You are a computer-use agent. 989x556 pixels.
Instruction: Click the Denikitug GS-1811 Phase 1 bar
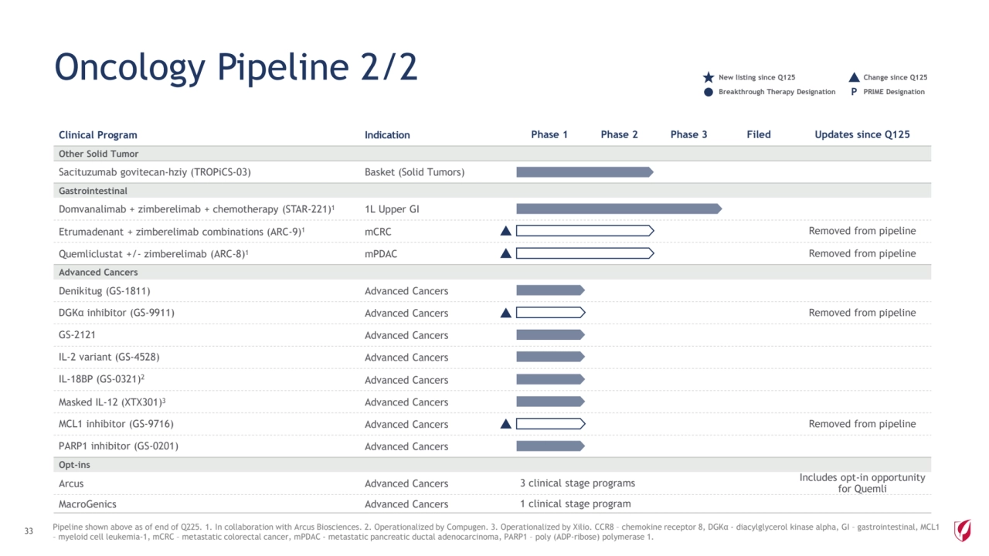(550, 290)
